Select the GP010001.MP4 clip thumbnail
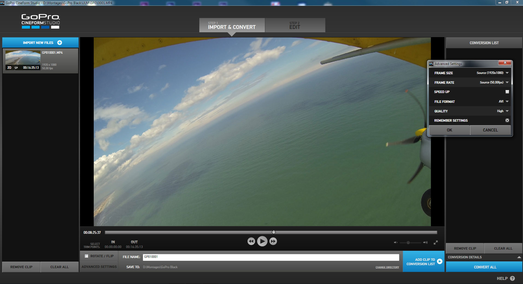The image size is (523, 284). 23,60
